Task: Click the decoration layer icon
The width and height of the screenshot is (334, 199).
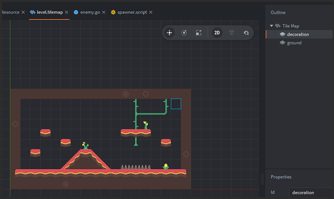Action: (x=283, y=34)
